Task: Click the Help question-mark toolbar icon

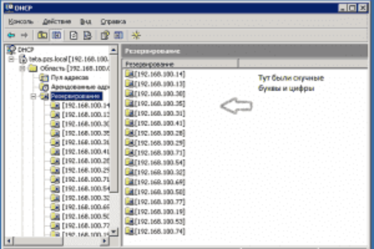Action: [105, 35]
